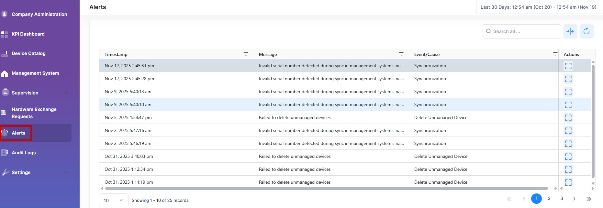This screenshot has height=208, width=603.
Task: Expand details for Nov 5 alert
Action: (x=568, y=118)
